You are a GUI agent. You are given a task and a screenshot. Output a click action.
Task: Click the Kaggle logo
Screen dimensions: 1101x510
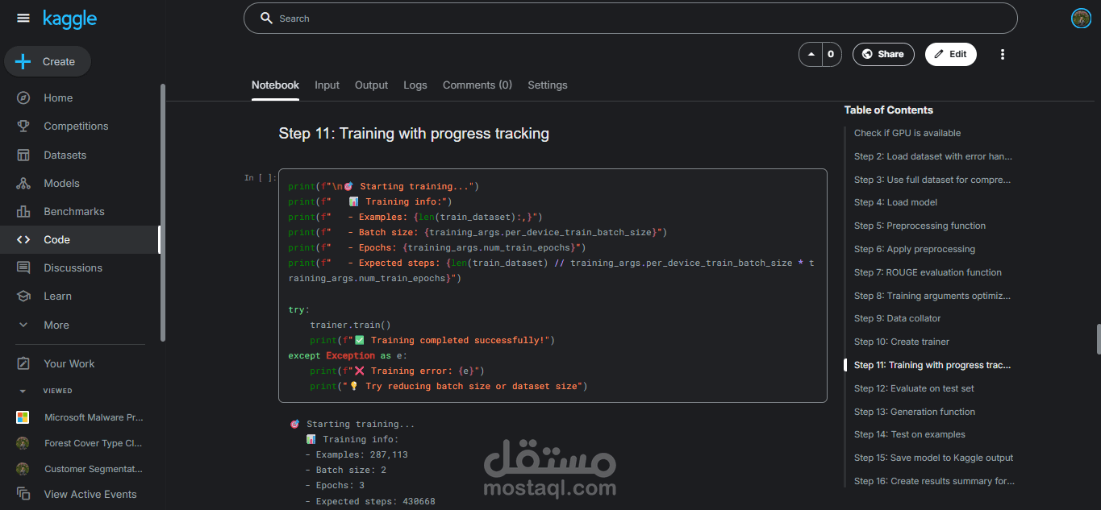(x=69, y=19)
